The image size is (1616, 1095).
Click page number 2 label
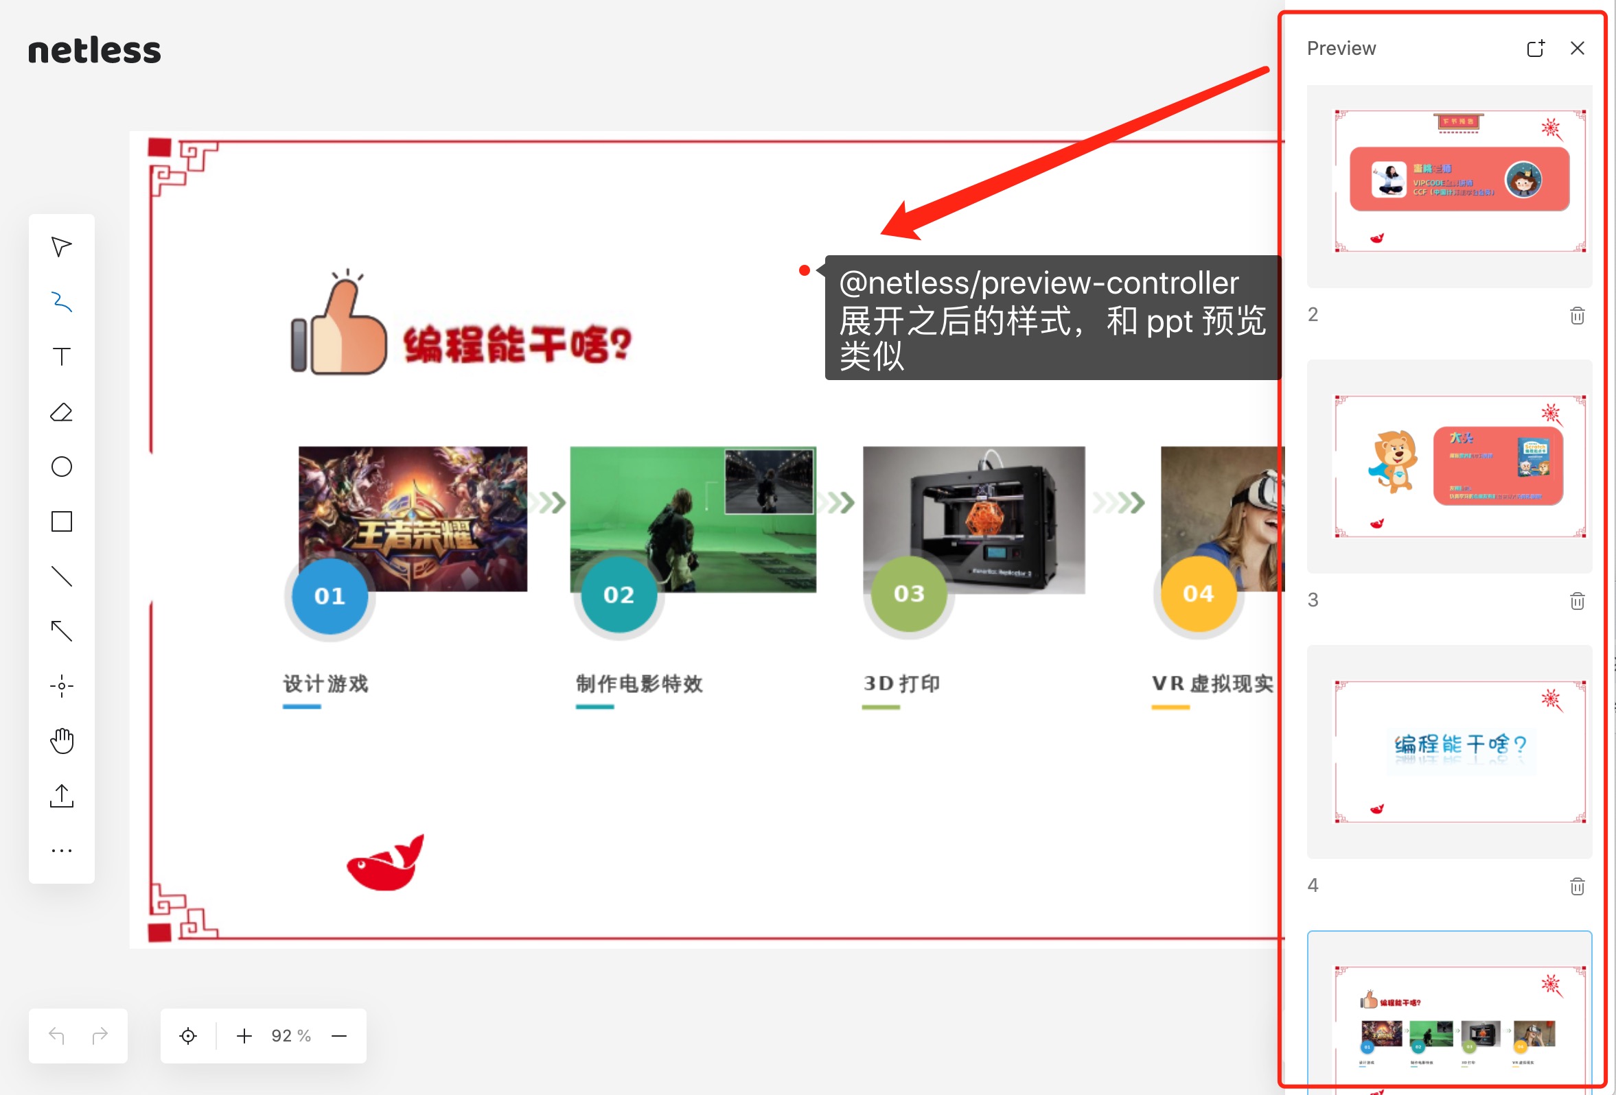click(x=1313, y=315)
